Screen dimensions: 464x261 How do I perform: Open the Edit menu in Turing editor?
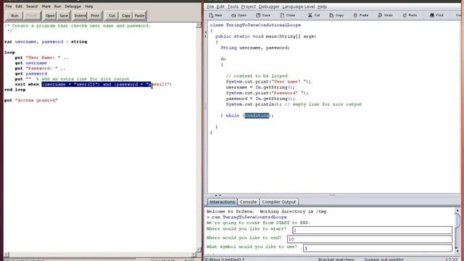pyautogui.click(x=19, y=7)
